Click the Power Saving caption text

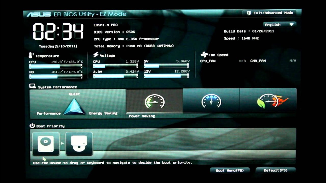[x=142, y=116]
